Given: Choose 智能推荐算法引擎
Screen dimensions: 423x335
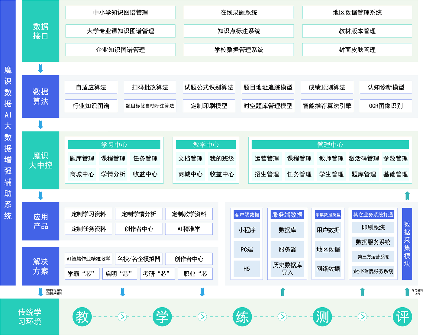Looking at the screenshot, I should click(x=327, y=106).
